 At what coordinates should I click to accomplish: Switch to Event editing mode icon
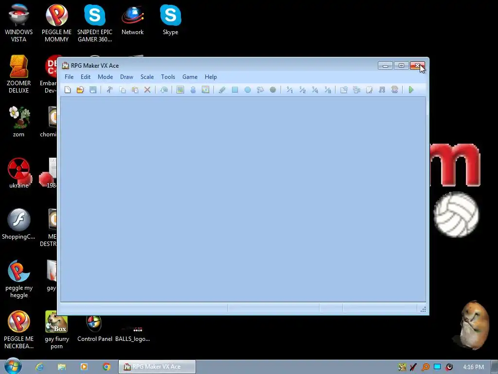pos(193,90)
